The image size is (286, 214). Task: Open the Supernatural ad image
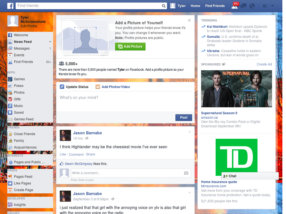click(236, 89)
